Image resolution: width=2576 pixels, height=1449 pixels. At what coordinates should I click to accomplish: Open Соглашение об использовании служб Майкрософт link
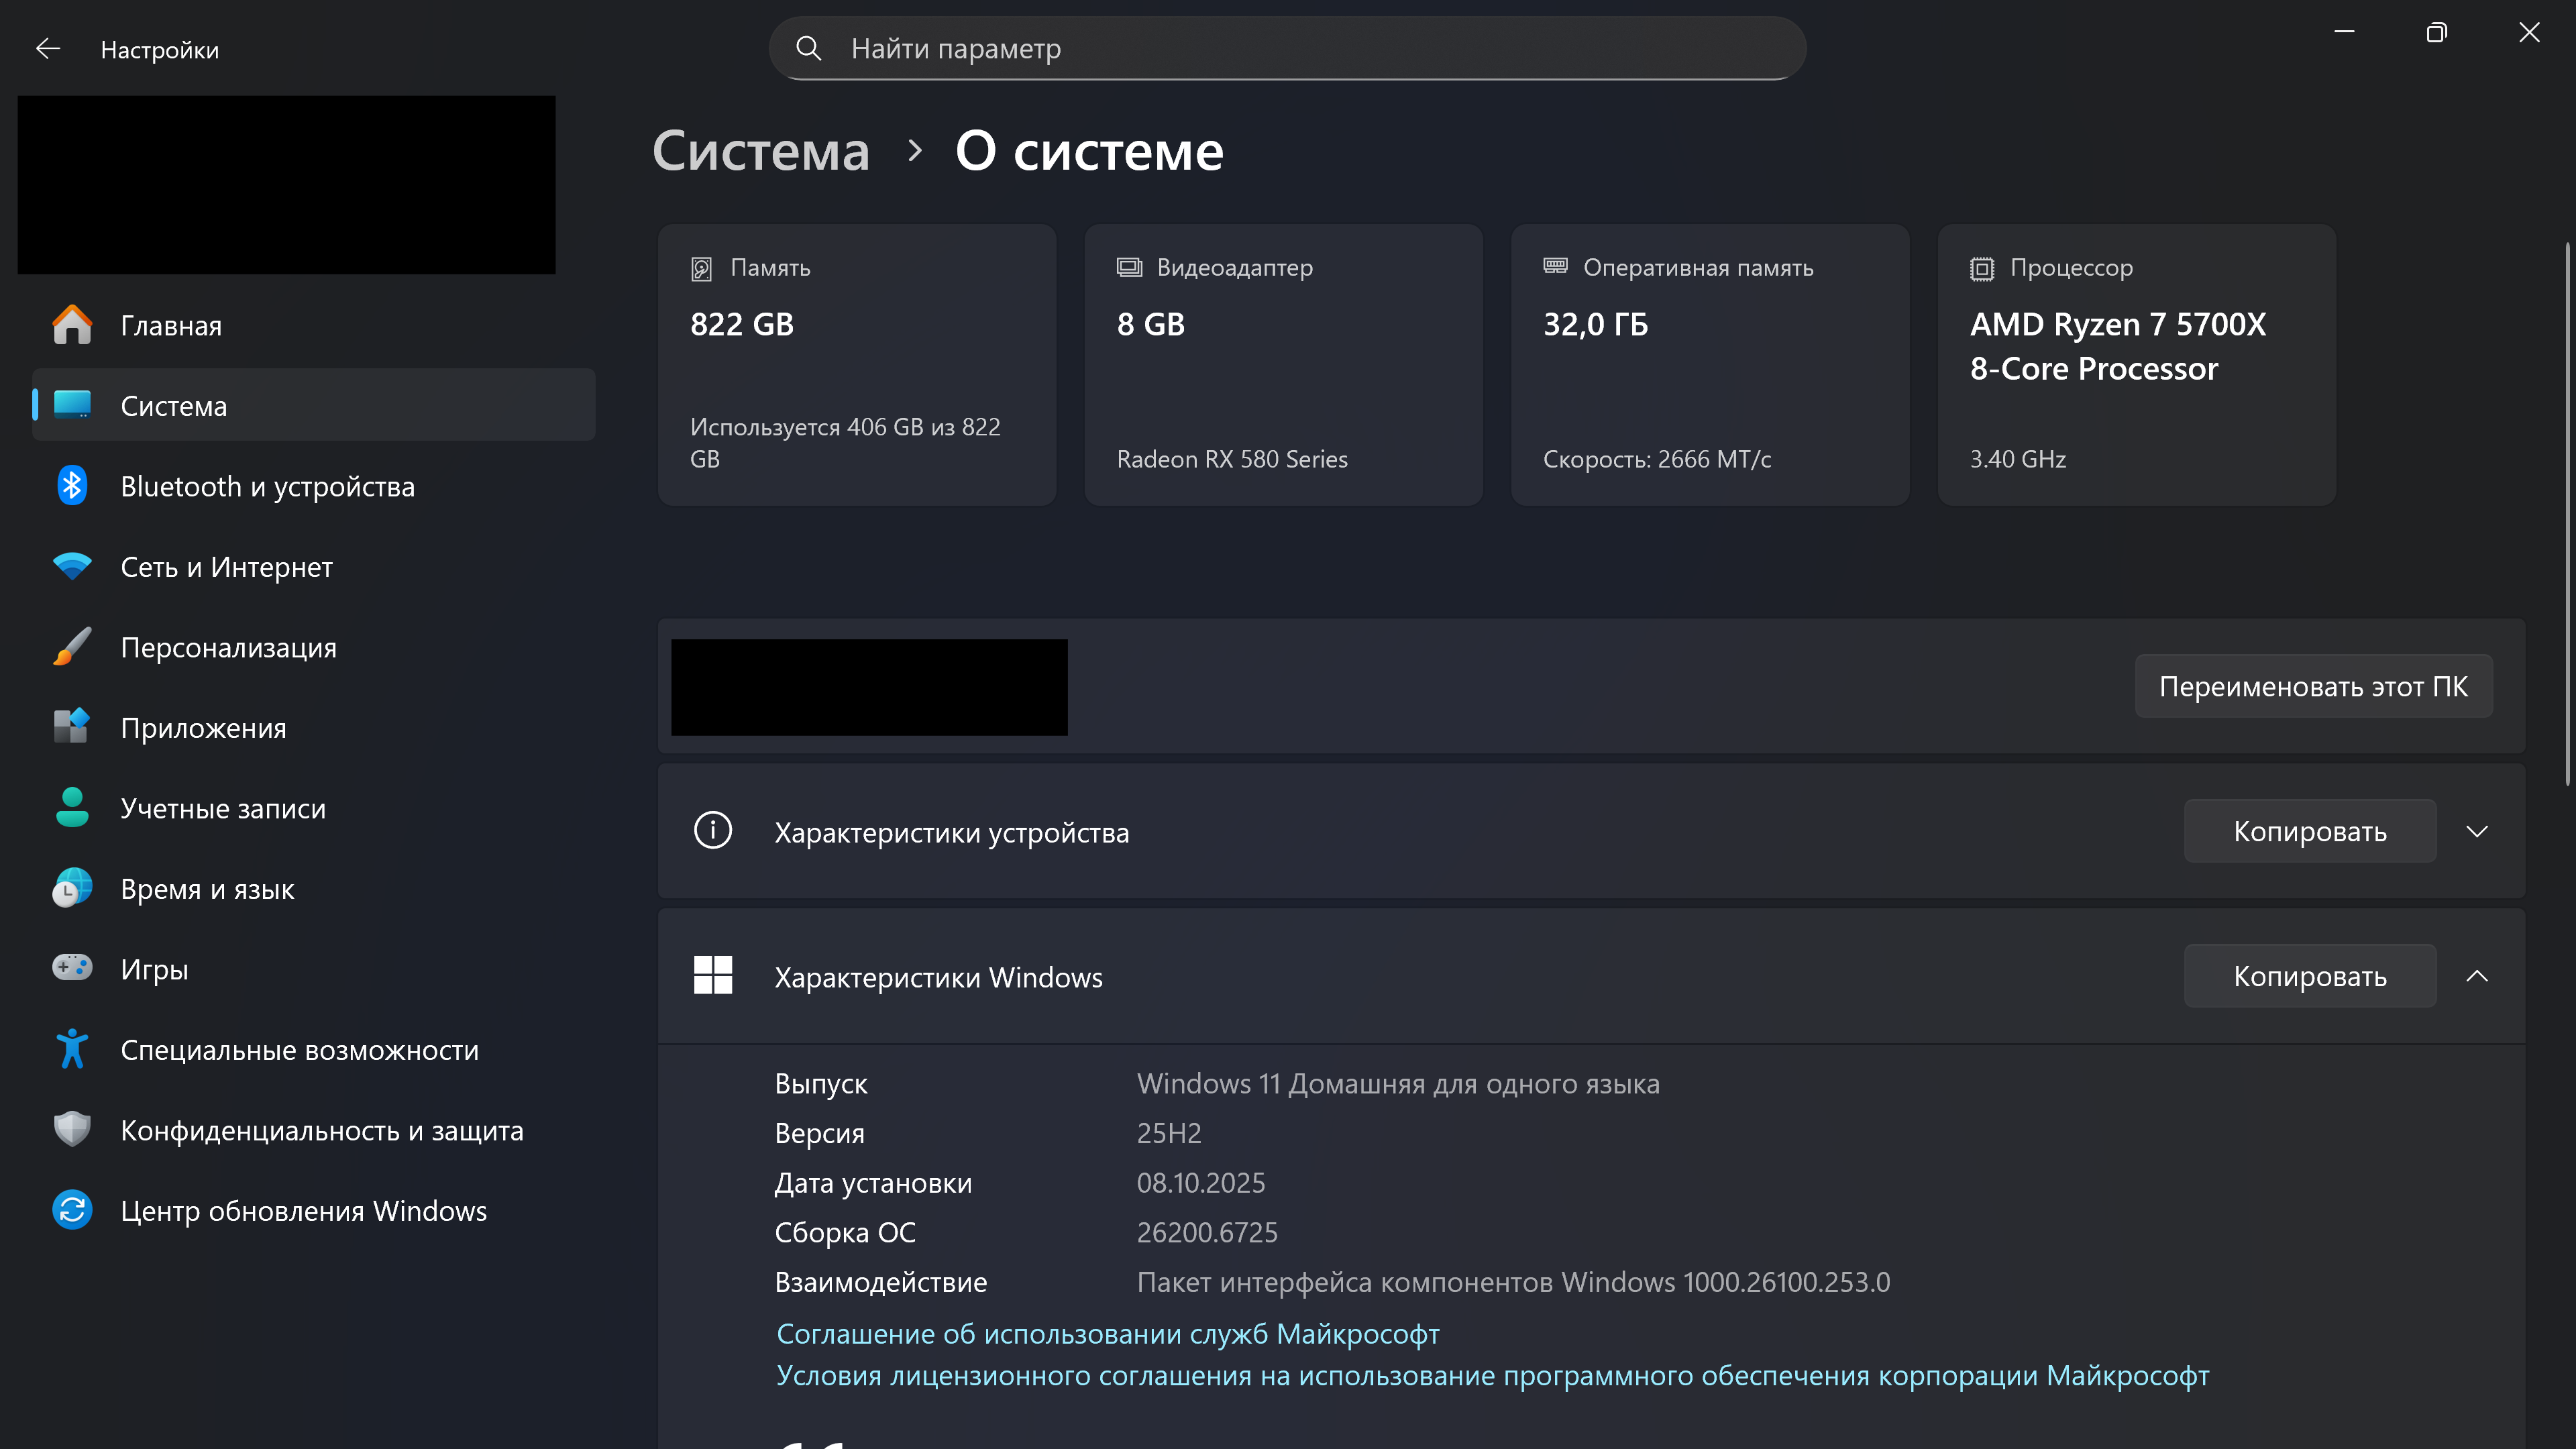pos(1108,1333)
